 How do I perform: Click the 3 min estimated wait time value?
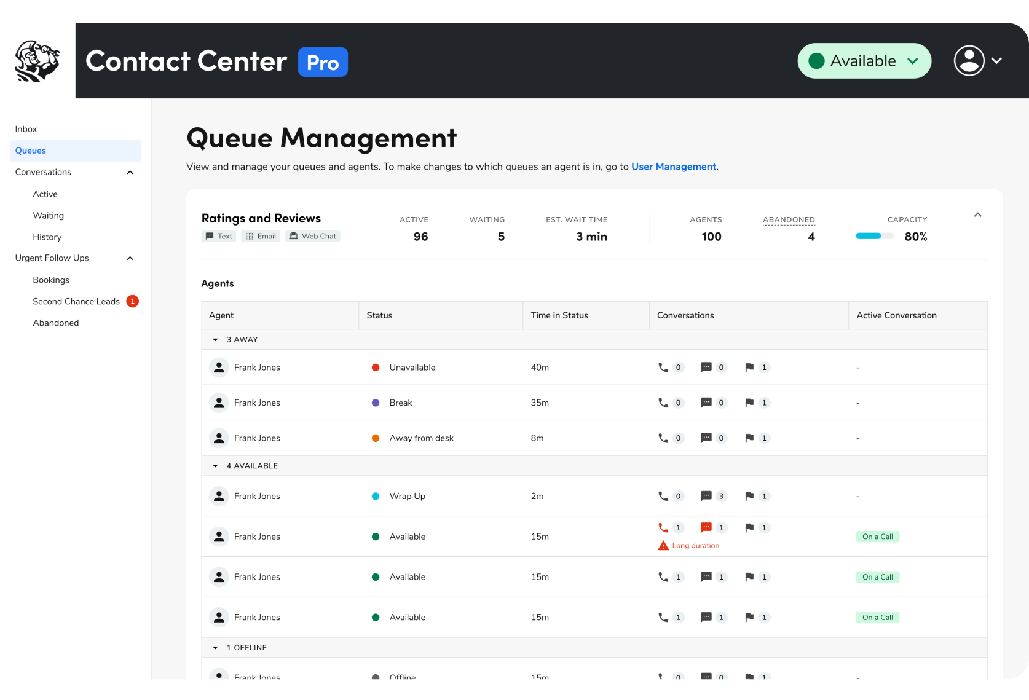click(x=591, y=237)
